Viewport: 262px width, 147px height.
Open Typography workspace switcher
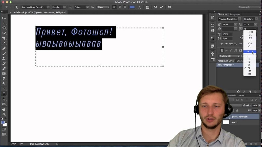point(249,7)
